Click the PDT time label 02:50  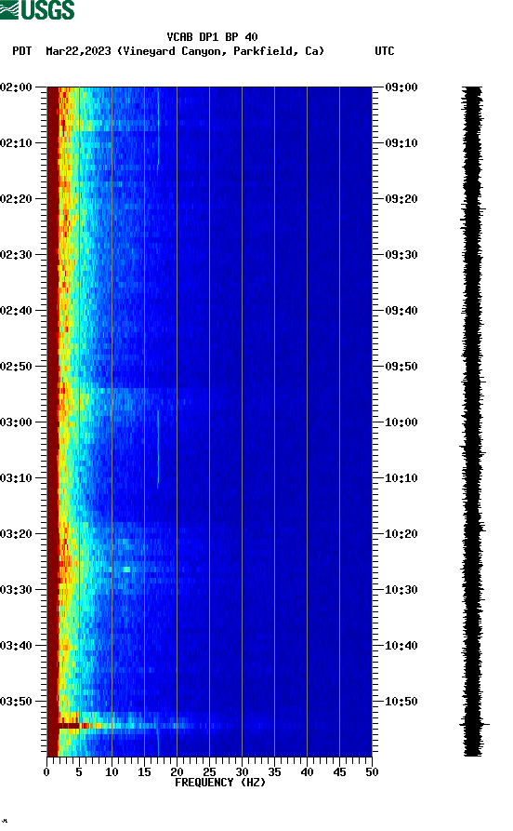pyautogui.click(x=16, y=367)
